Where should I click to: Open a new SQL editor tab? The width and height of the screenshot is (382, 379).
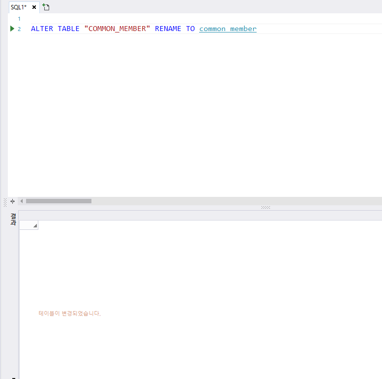tap(46, 7)
